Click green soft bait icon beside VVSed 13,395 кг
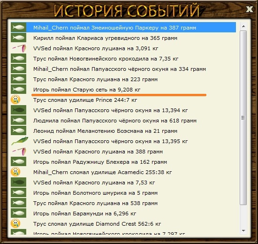Screen dimensions: 258x244 pyautogui.click(x=20, y=141)
